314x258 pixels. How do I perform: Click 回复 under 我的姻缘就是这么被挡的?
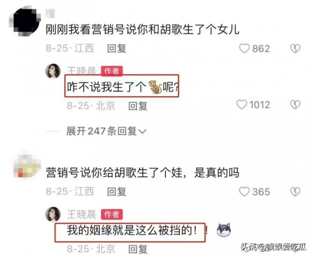138,249
